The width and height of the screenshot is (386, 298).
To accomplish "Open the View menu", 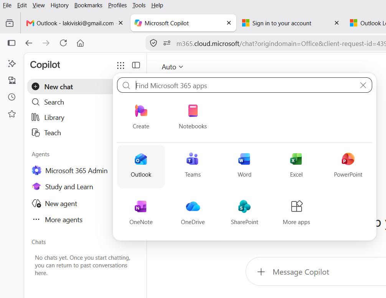I will click(39, 5).
